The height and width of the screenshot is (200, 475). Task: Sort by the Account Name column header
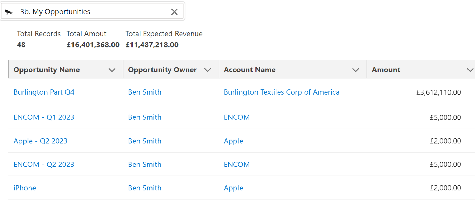(x=249, y=70)
